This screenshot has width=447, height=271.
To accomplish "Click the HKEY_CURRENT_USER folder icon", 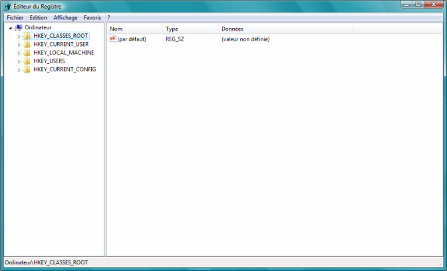I will pos(27,44).
